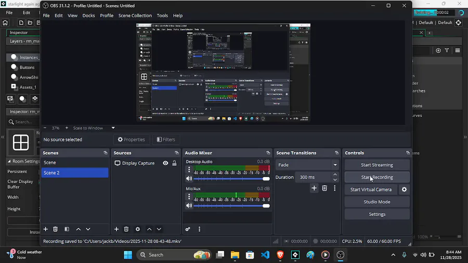Open transition properties three-dot menu
This screenshot has width=468, height=263.
[334, 188]
